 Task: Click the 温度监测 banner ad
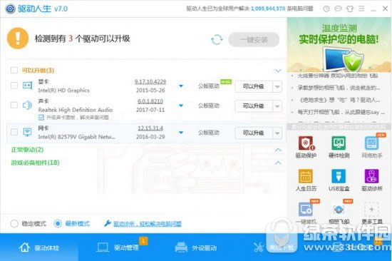click(339, 44)
